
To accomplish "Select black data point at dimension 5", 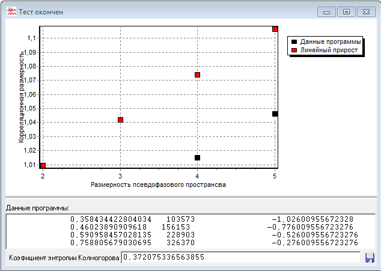I will point(275,114).
